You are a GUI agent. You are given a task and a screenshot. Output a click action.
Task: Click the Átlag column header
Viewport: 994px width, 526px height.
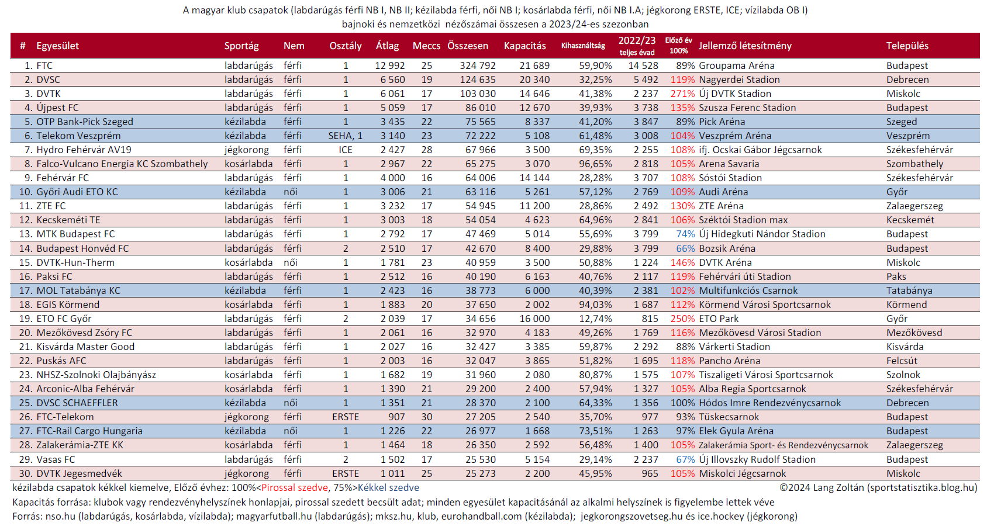click(387, 46)
